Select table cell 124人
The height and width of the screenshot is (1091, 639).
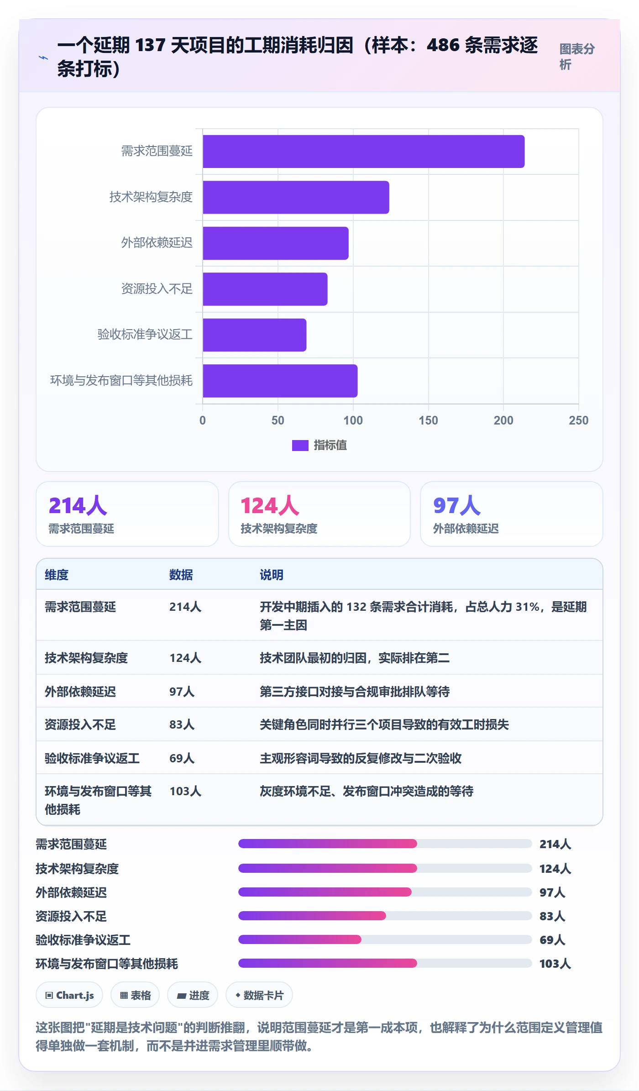(185, 658)
